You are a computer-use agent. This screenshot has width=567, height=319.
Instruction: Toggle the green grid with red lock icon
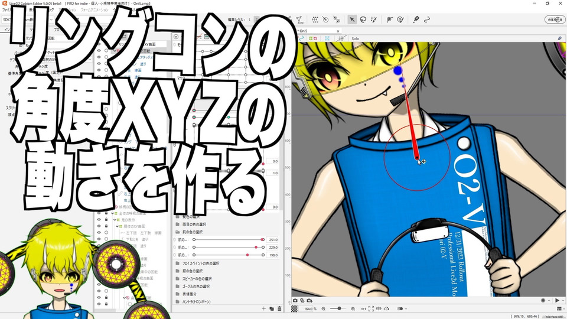pyautogui.click(x=313, y=38)
